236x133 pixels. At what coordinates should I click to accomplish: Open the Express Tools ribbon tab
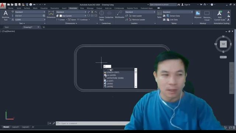132,8
